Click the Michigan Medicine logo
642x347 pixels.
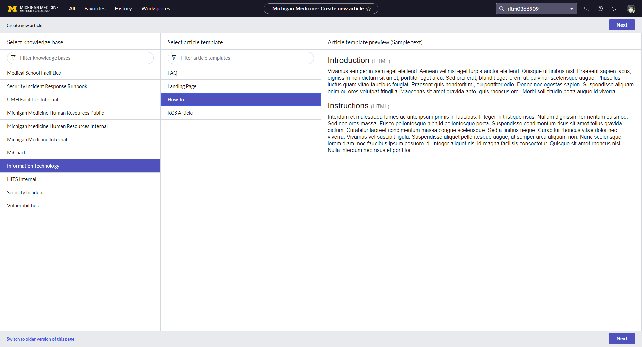click(x=32, y=8)
